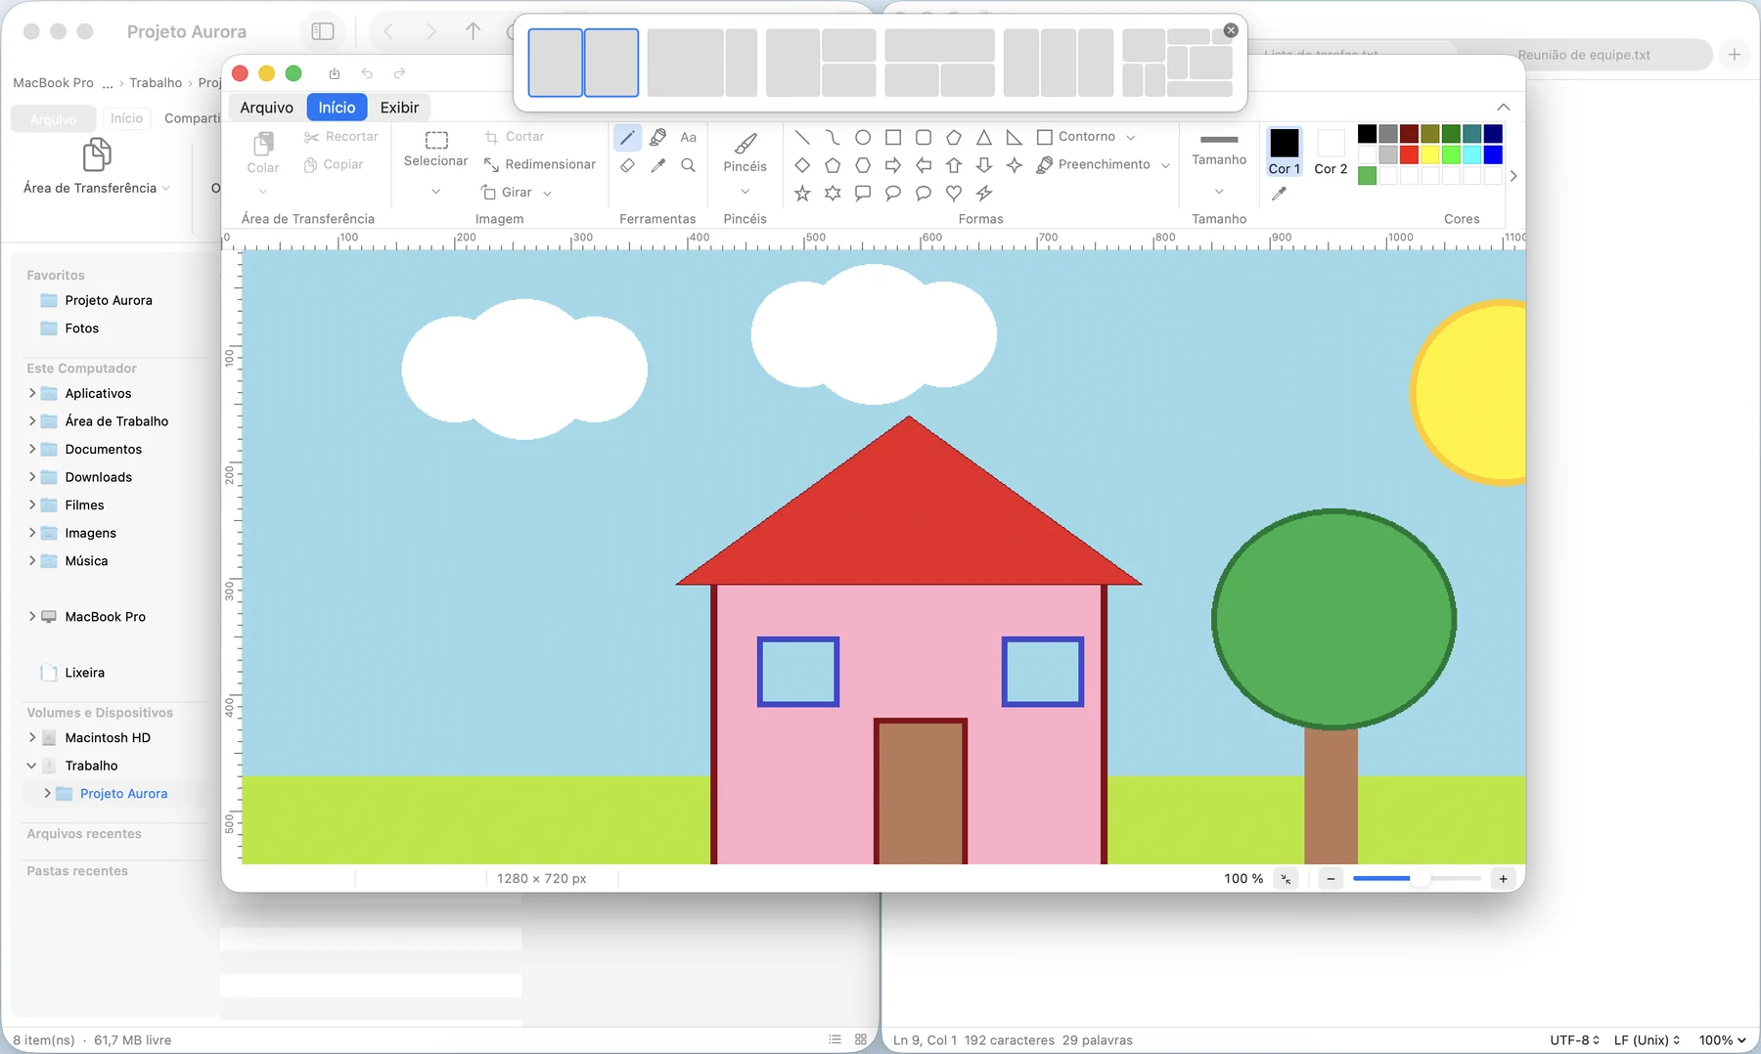Open the Tamanho size dropdown
1761x1054 pixels.
(x=1219, y=192)
